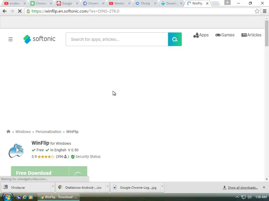The width and height of the screenshot is (269, 201).
Task: Bookmark this page with the star icon
Action: pos(257,11)
